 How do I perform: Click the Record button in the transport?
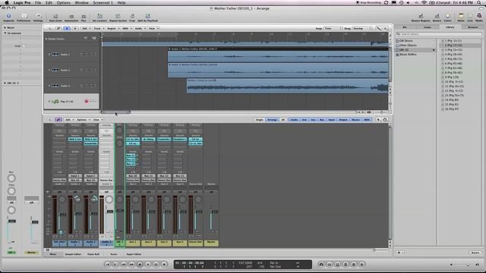tap(164, 265)
